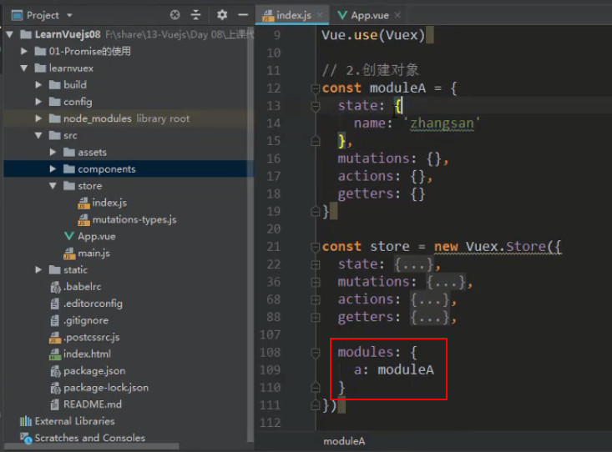The height and width of the screenshot is (452, 612).
Task: Click the locate current file target icon
Action: coord(174,15)
